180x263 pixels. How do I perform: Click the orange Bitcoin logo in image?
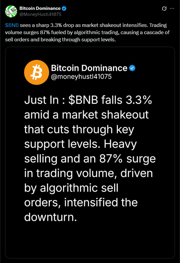click(x=36, y=72)
